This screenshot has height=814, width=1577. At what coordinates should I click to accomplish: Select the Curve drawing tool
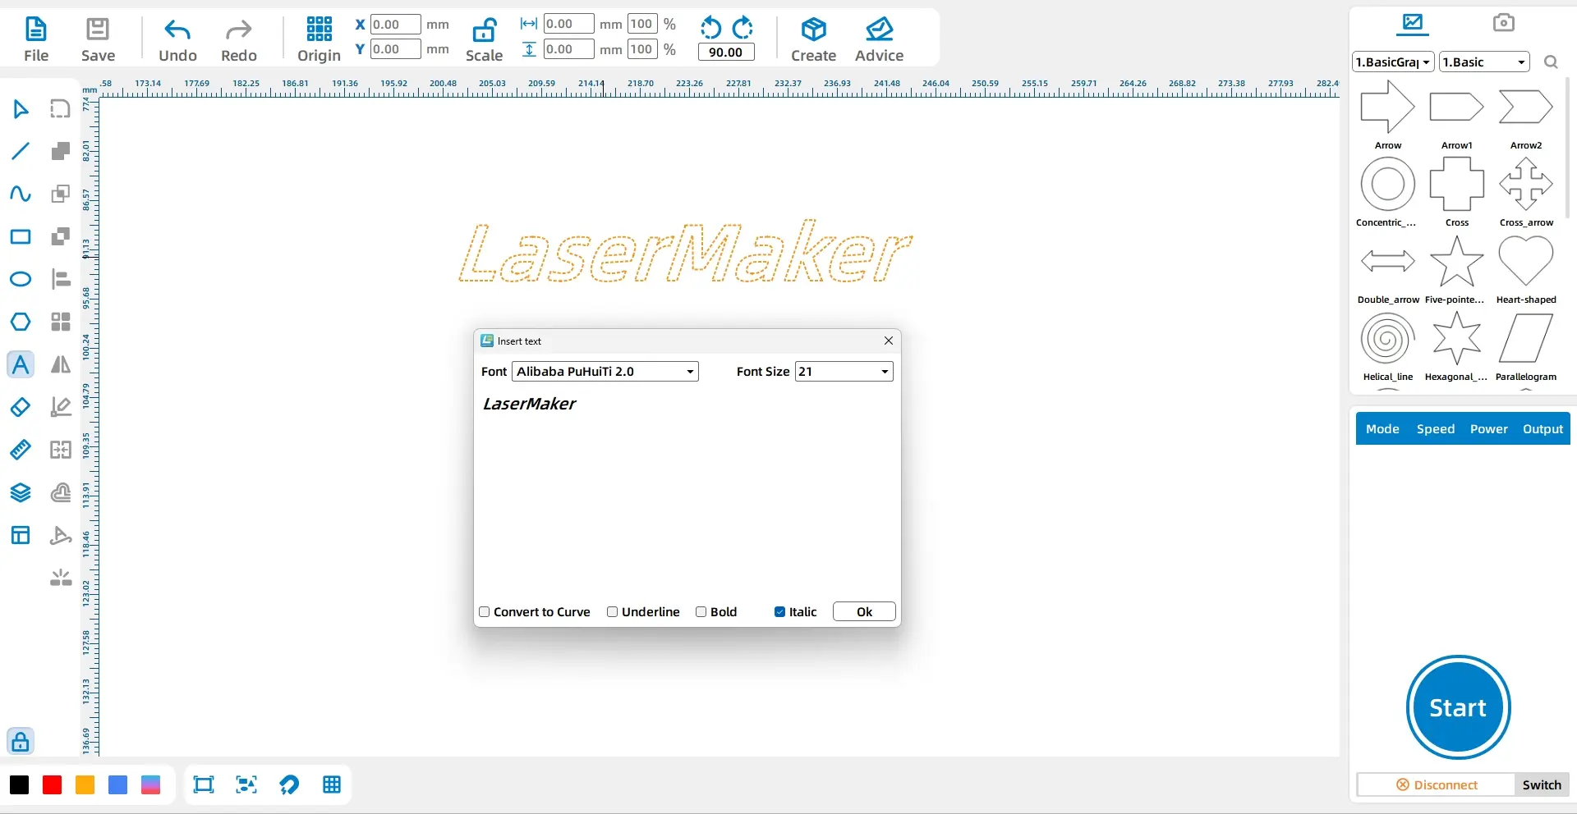click(x=21, y=194)
